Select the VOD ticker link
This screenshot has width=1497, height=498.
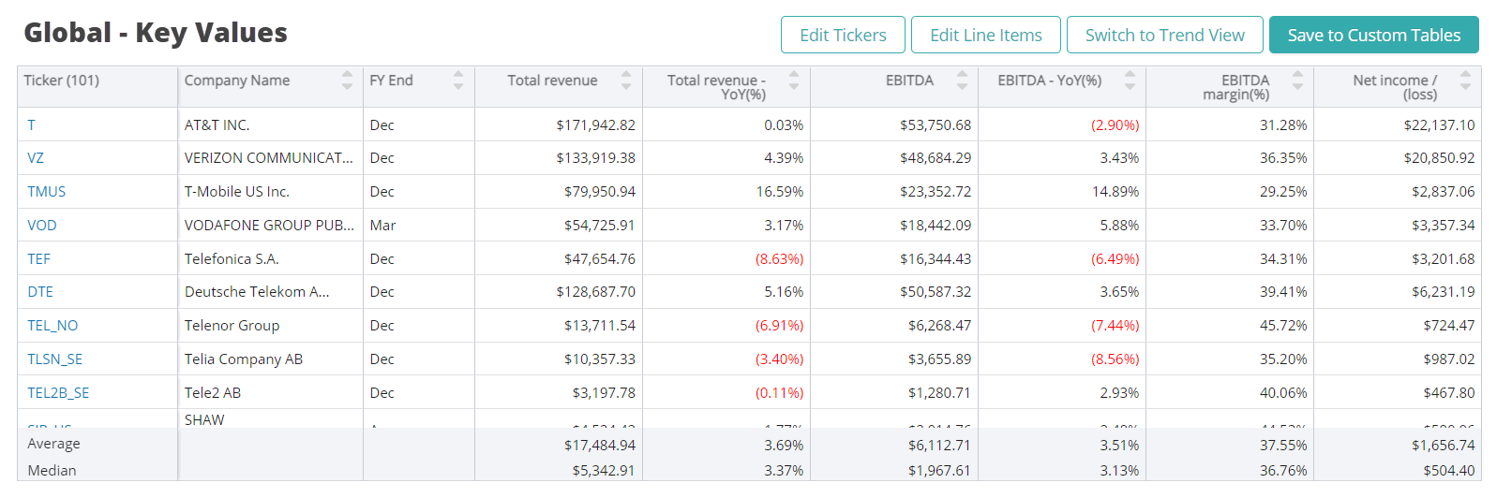pyautogui.click(x=42, y=226)
